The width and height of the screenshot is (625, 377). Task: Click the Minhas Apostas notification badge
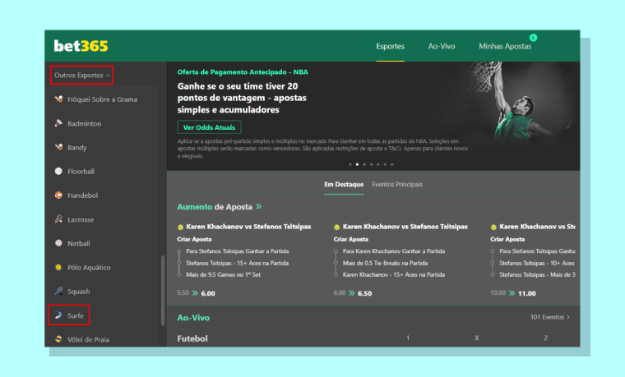pyautogui.click(x=534, y=38)
